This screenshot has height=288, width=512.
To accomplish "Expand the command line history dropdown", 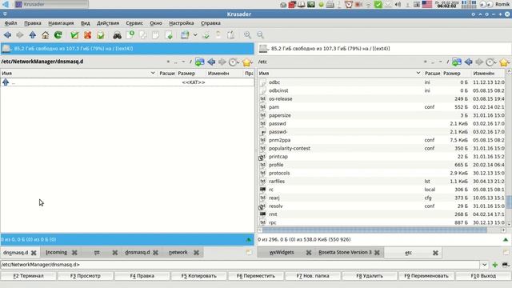I will coord(484,265).
